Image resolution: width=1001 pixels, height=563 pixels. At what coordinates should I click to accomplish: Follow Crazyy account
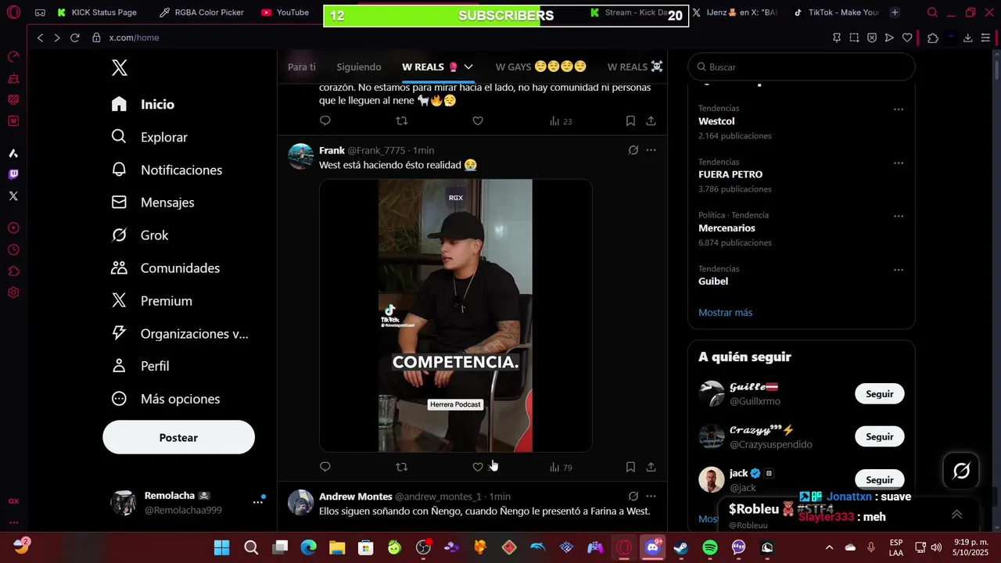coord(879,437)
